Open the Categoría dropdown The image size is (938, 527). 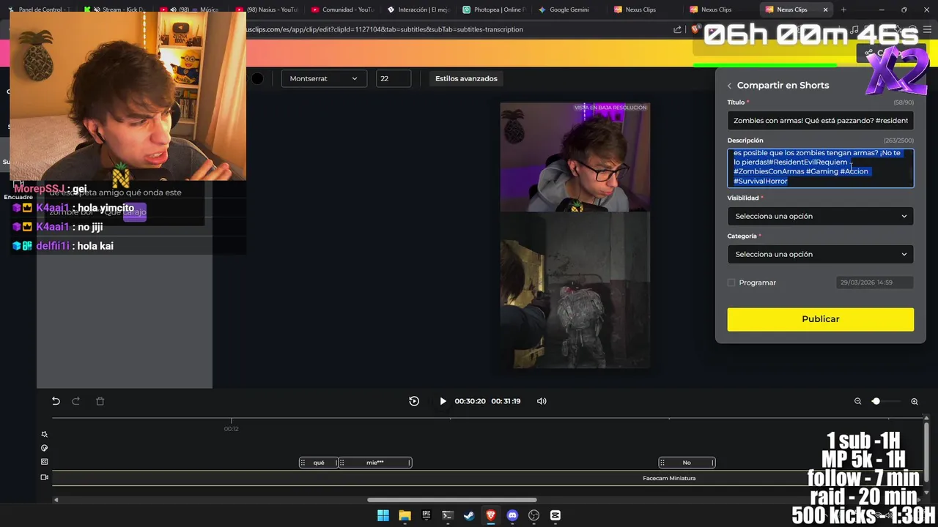tap(820, 254)
